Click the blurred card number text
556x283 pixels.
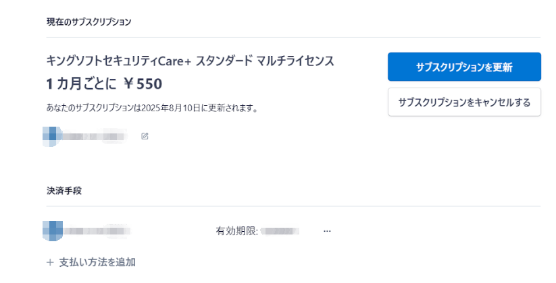tap(97, 231)
